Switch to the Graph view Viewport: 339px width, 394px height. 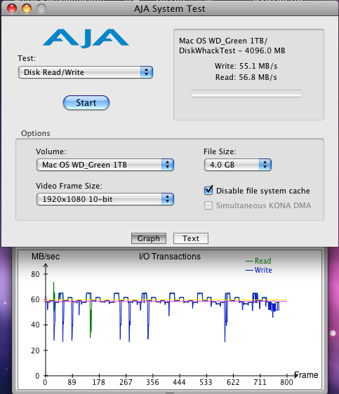tap(149, 238)
